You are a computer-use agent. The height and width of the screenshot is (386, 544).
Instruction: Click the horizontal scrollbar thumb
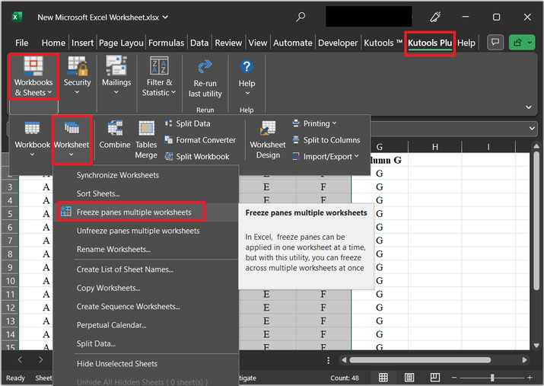420,360
